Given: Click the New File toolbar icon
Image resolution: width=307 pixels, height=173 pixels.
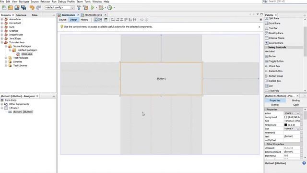Looking at the screenshot, I should tap(4, 8).
